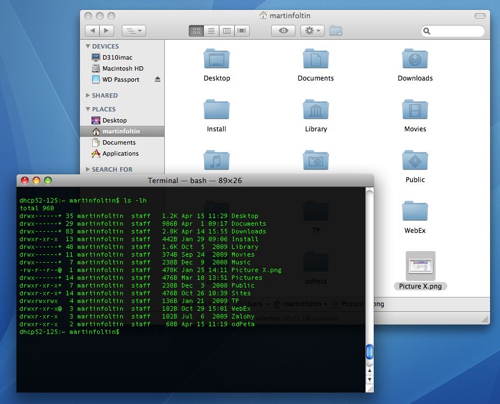Toggle the Finder toolbar with the pill button
Image resolution: width=500 pixels, height=404 pixels.
480,16
